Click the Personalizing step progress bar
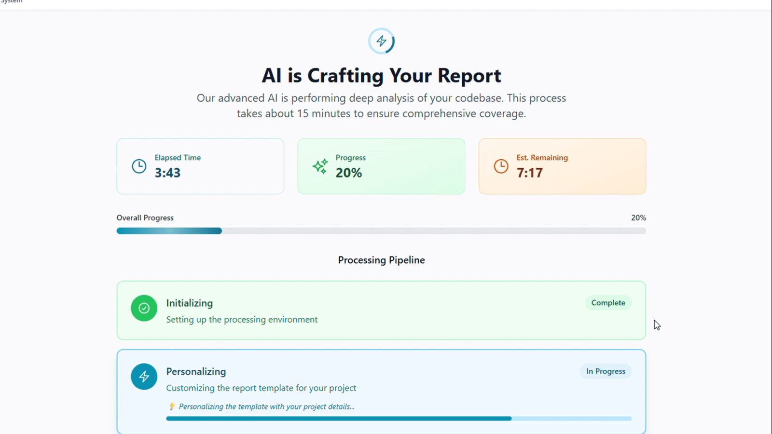This screenshot has height=434, width=772. [x=399, y=419]
